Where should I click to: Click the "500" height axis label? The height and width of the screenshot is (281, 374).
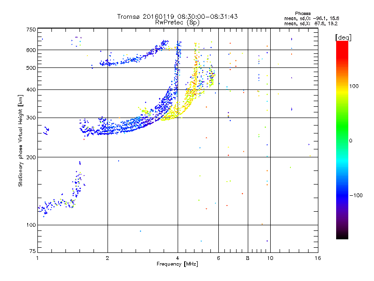31,68
